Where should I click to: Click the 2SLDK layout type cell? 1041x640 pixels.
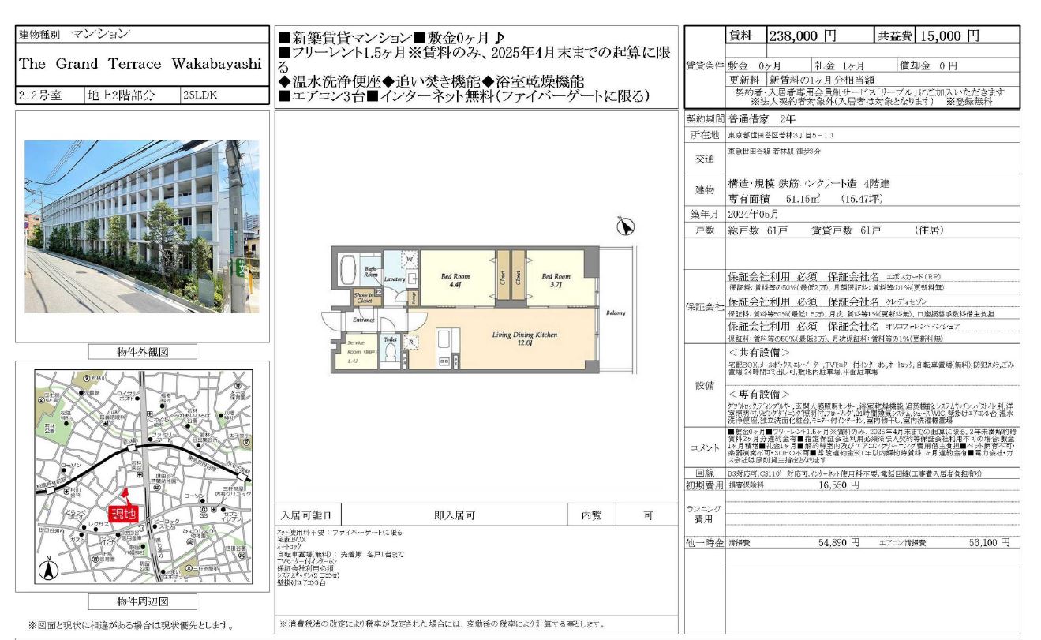[224, 96]
